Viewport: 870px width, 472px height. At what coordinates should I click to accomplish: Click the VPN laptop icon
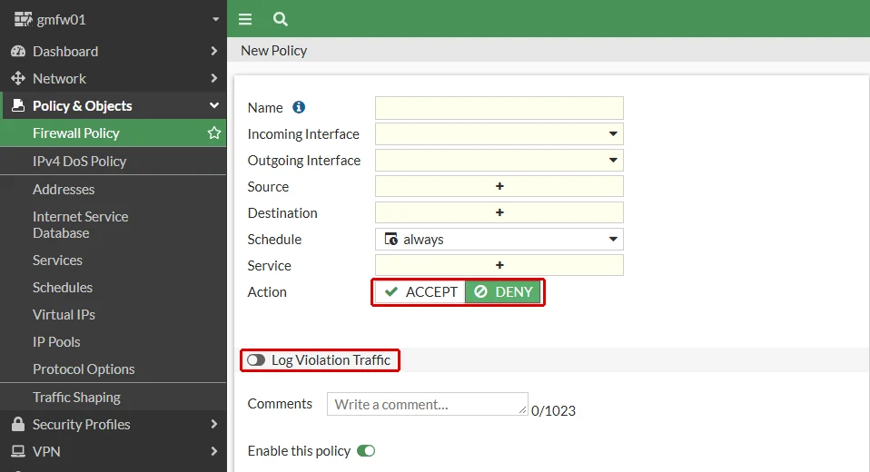click(x=18, y=451)
